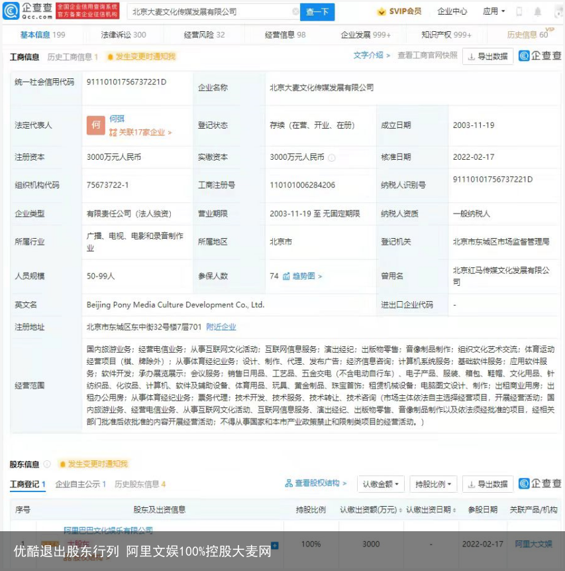Open the 应用 dropdown menu

(493, 11)
